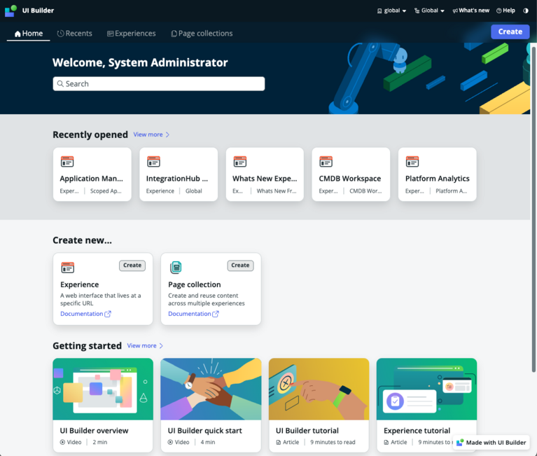Open the UI Builder tutorial thumbnail

pyautogui.click(x=319, y=389)
